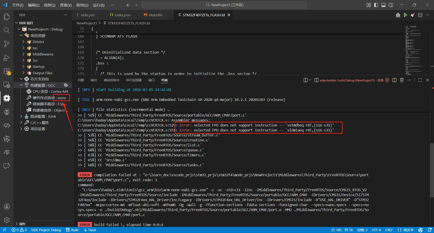Screen dimensions: 434x233
Task: Click Flash in the status bar
Action: [90, 230]
